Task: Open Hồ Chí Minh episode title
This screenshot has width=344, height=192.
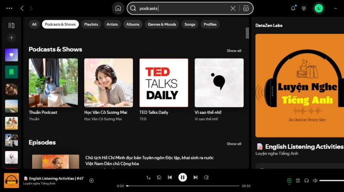Action: click(x=150, y=160)
